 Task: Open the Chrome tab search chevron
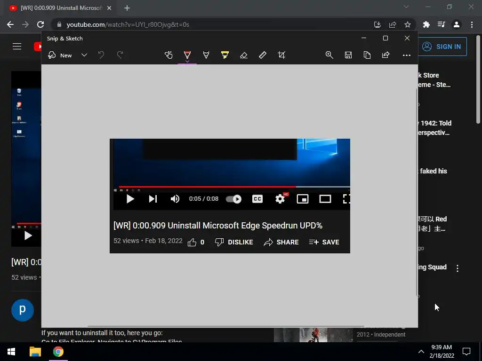pyautogui.click(x=406, y=7)
